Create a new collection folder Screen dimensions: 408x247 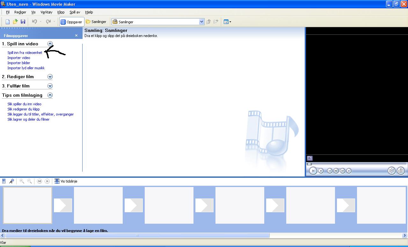[x=216, y=22]
